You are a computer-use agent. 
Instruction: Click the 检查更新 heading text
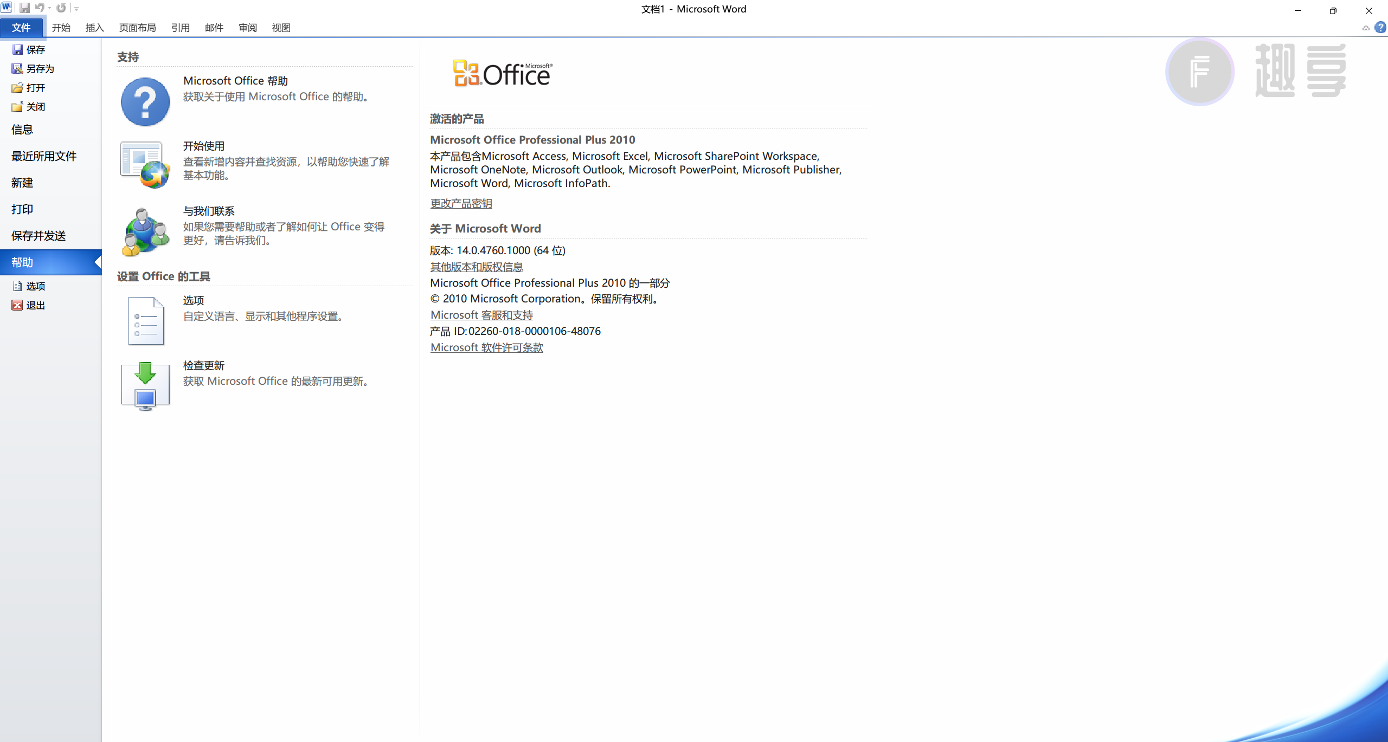(x=204, y=365)
